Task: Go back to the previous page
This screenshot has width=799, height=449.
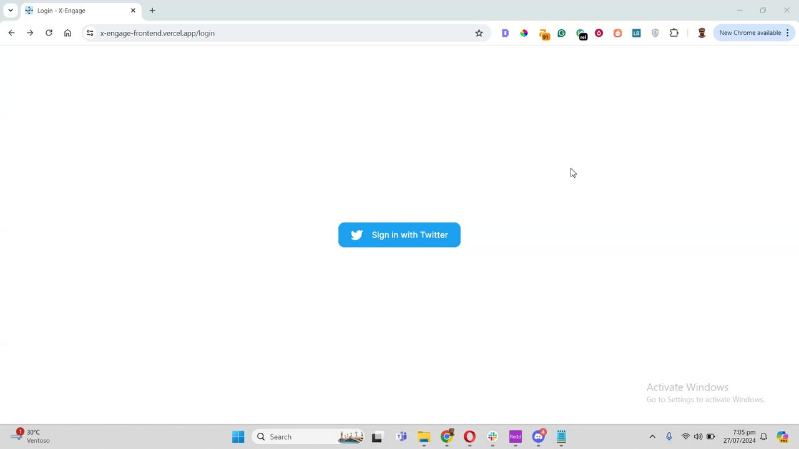Action: pos(11,33)
